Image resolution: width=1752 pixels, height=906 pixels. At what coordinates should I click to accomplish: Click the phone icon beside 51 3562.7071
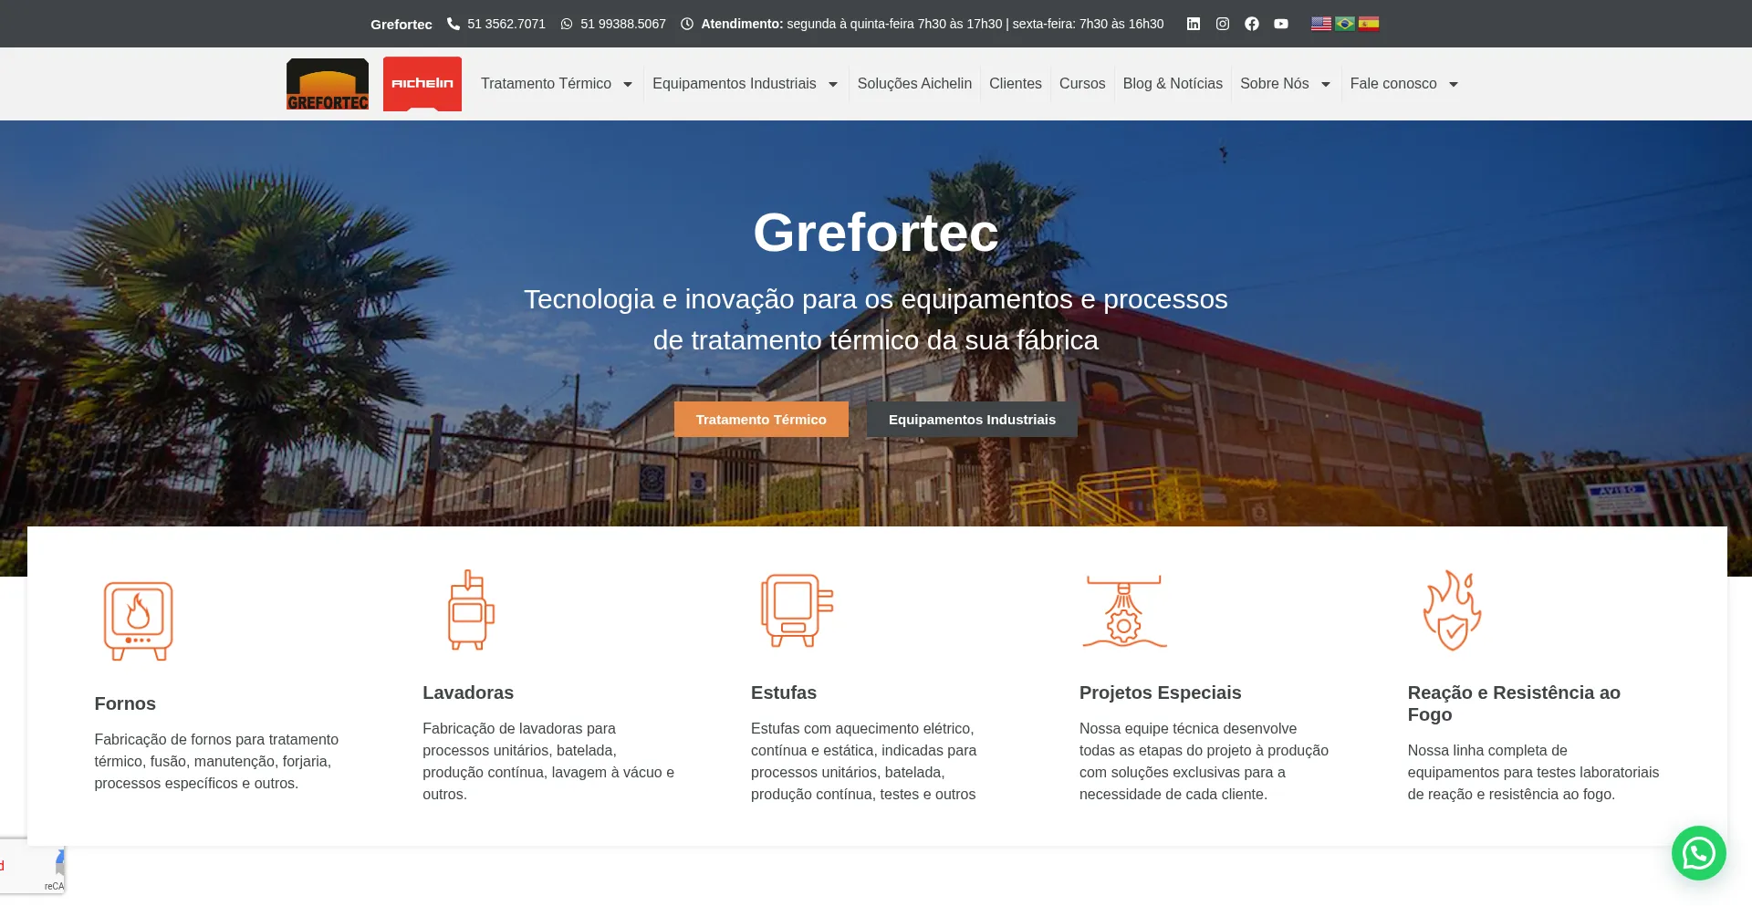click(454, 24)
